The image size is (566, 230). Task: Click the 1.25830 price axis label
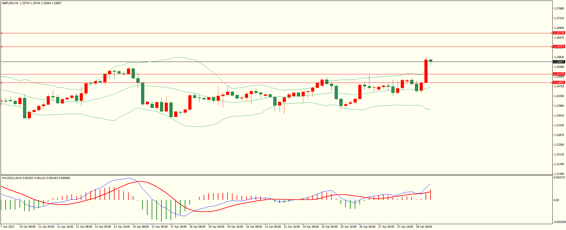coord(559,57)
